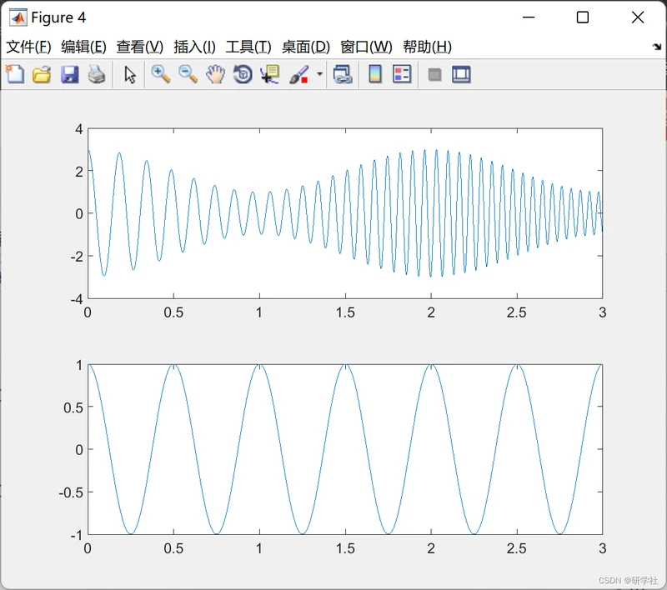Screen dimensions: 667x590
Task: Open the 插入(I) menu
Action: (x=195, y=47)
